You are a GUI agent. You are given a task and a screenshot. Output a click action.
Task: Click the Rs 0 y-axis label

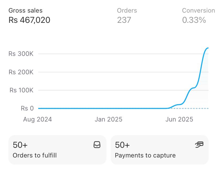point(27,108)
